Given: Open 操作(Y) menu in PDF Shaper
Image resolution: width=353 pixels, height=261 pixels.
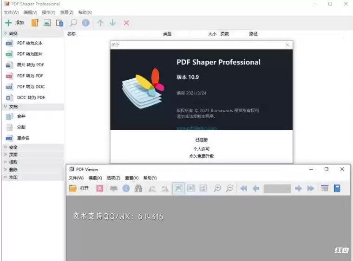Looking at the screenshot, I should tap(49, 13).
